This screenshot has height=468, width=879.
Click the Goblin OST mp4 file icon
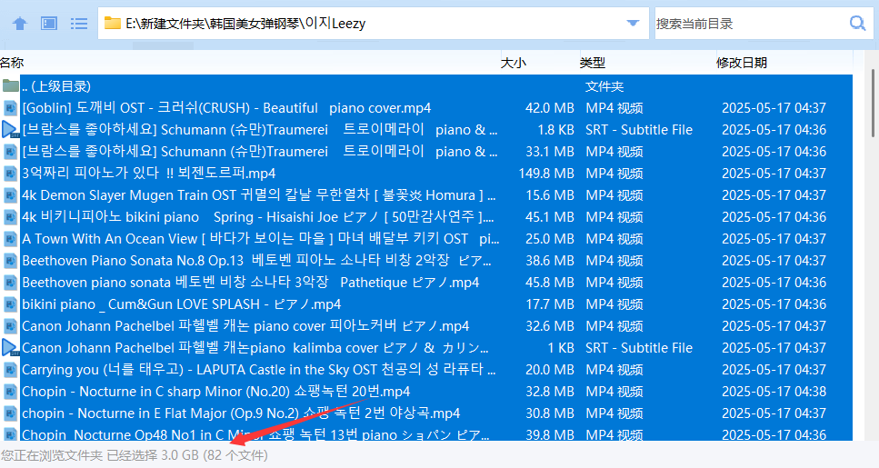point(11,108)
